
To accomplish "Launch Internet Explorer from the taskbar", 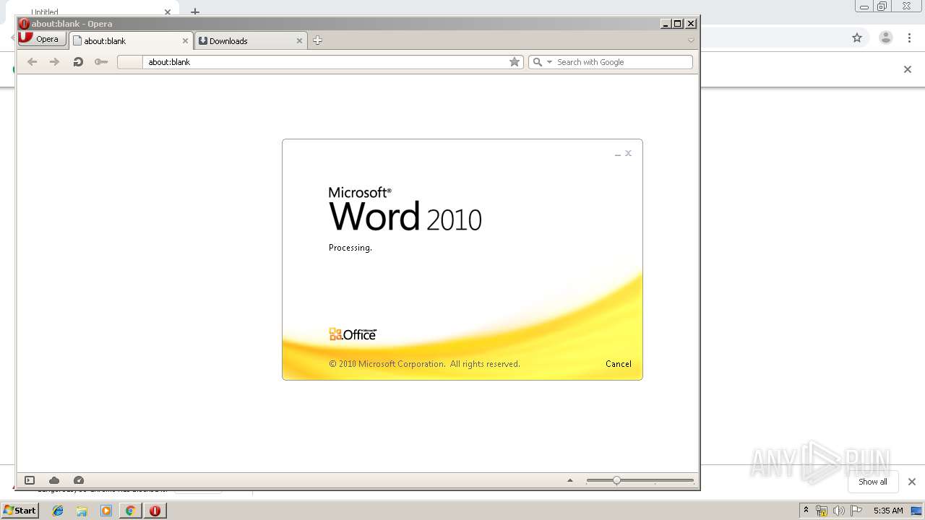I will pos(58,511).
